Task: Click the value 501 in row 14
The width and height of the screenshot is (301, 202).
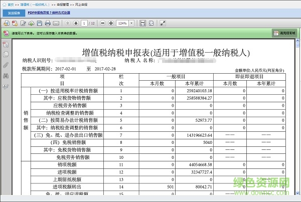Action: (170, 187)
